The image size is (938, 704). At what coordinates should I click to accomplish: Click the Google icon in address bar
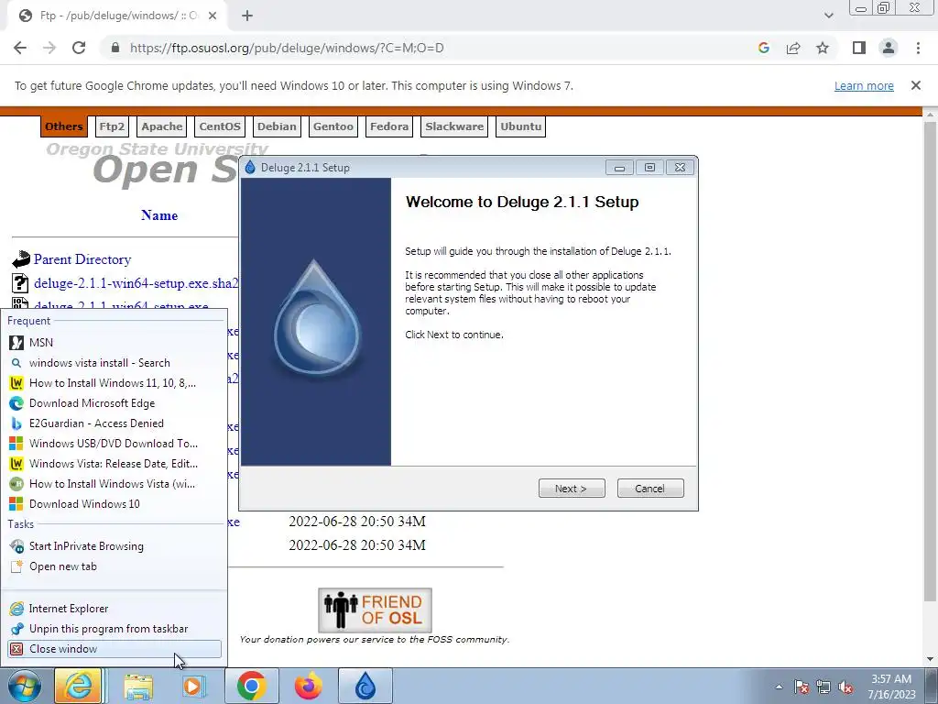pyautogui.click(x=763, y=48)
